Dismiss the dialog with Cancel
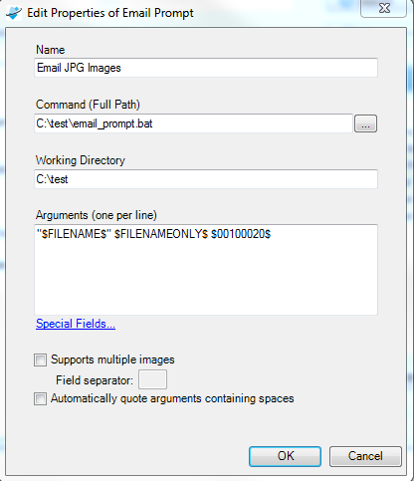The height and width of the screenshot is (481, 414). pyautogui.click(x=365, y=456)
